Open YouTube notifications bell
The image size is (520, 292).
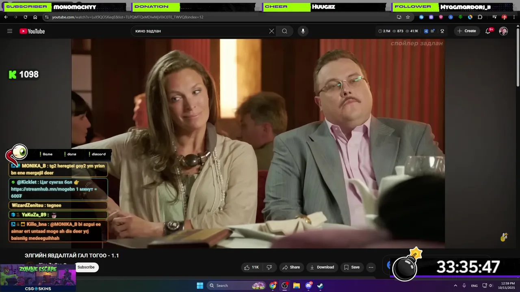point(488,31)
